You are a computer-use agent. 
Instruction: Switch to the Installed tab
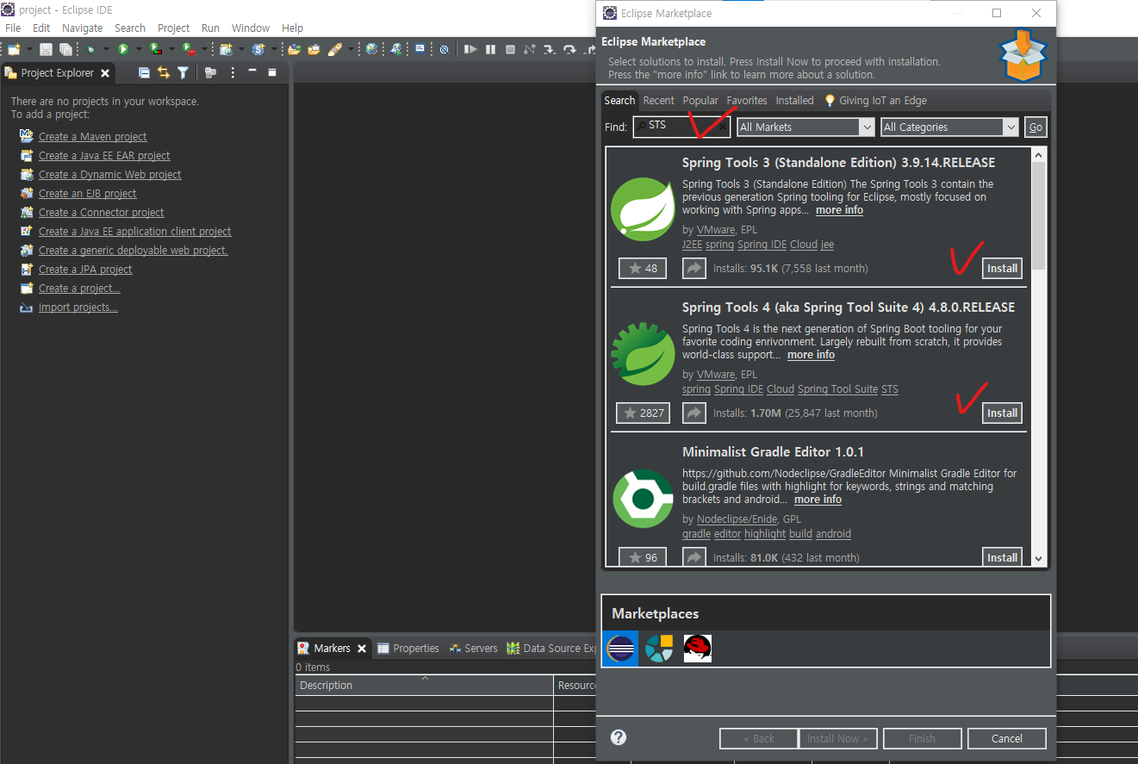[794, 100]
